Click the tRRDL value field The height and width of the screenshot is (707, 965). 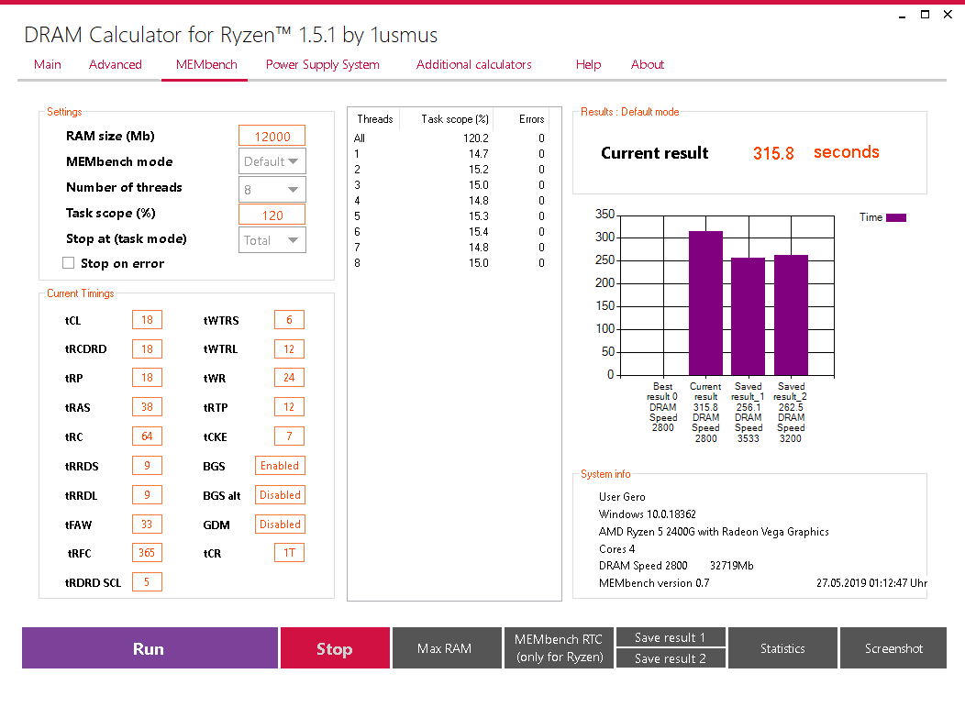[147, 494]
